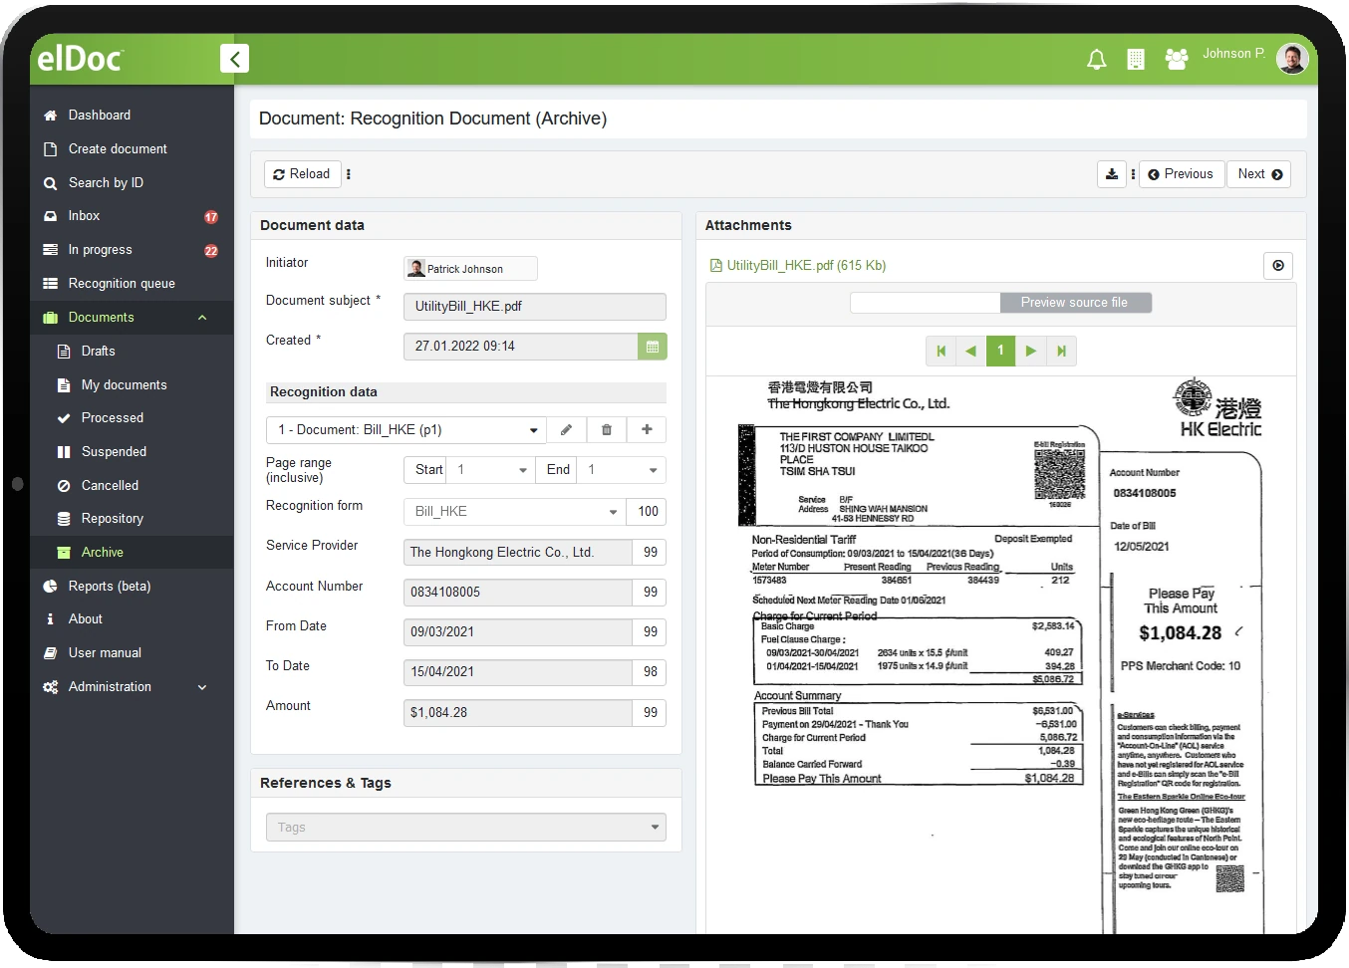The image size is (1349, 968).
Task: Add recognition document with plus icon
Action: (x=647, y=430)
